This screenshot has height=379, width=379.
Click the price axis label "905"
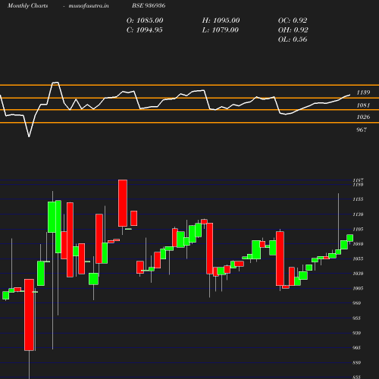356,348
